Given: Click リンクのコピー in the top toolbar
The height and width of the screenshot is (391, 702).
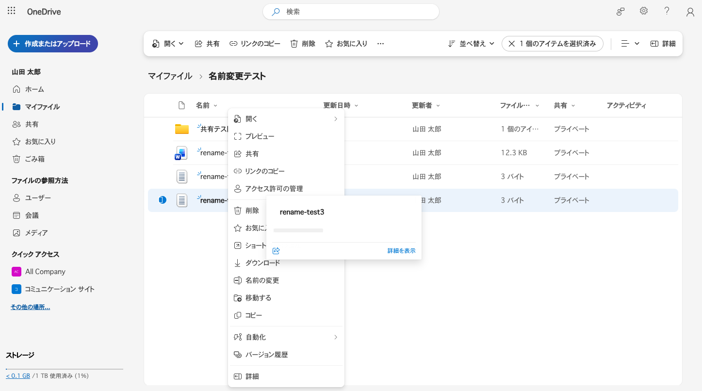Looking at the screenshot, I should (x=255, y=44).
